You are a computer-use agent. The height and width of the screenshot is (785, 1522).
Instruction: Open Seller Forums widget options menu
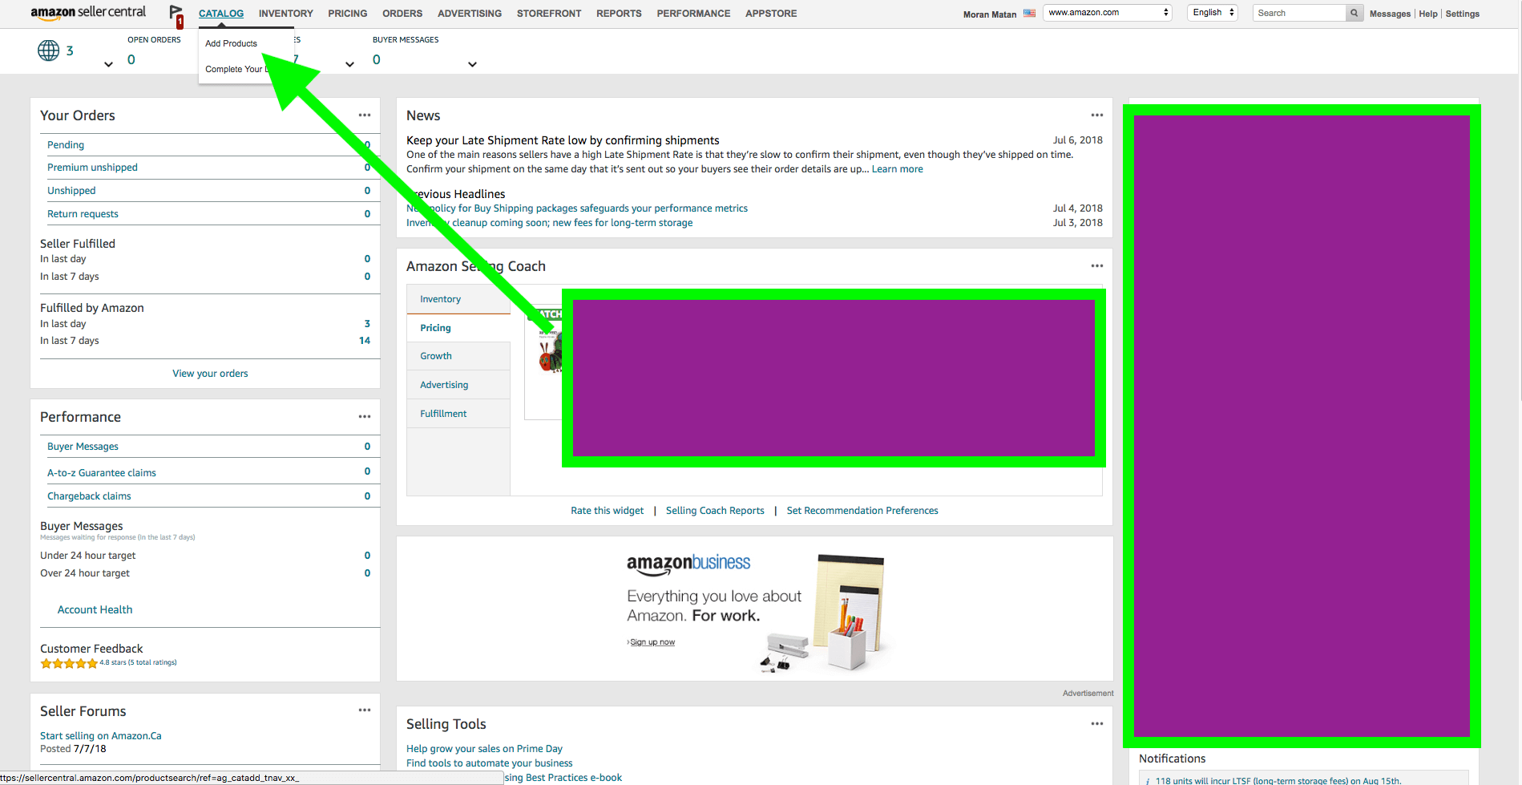tap(365, 710)
